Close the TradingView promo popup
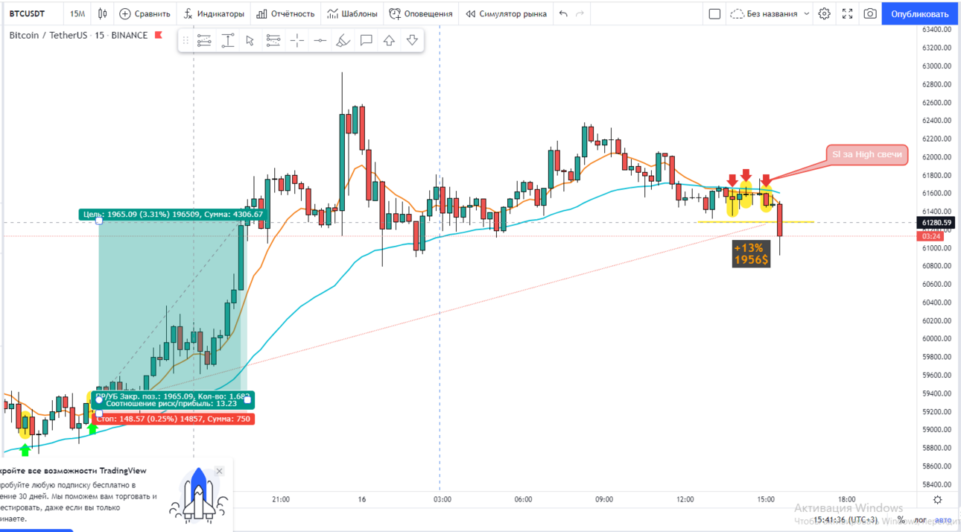This screenshot has height=532, width=961. click(x=219, y=471)
